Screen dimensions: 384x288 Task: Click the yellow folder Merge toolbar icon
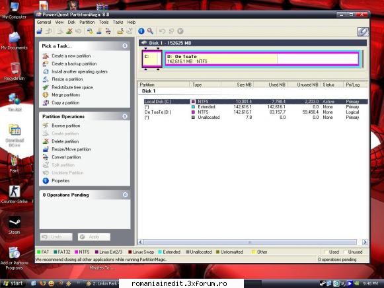[120, 31]
